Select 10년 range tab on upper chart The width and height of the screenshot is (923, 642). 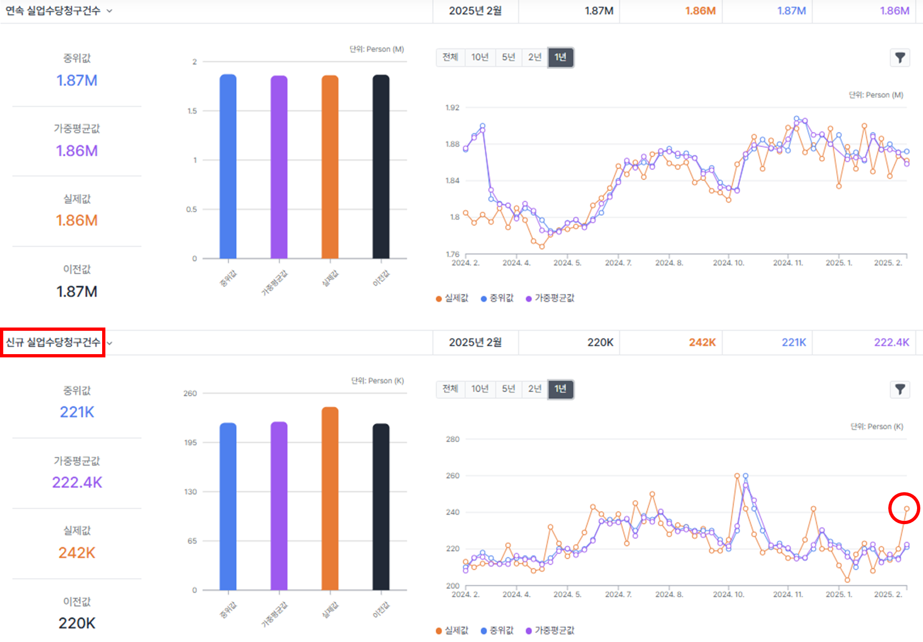point(480,57)
